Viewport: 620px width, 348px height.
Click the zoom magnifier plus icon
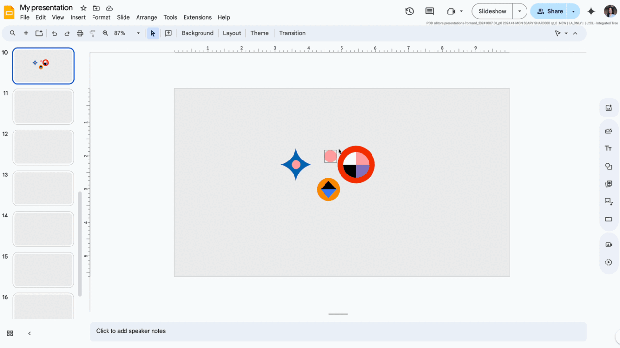105,33
